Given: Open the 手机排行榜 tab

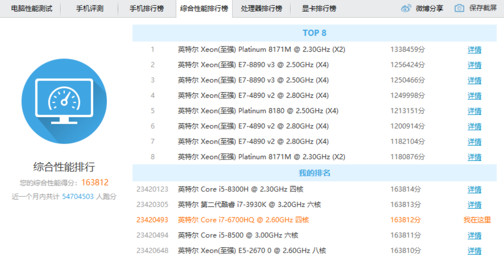Looking at the screenshot, I should (x=147, y=8).
